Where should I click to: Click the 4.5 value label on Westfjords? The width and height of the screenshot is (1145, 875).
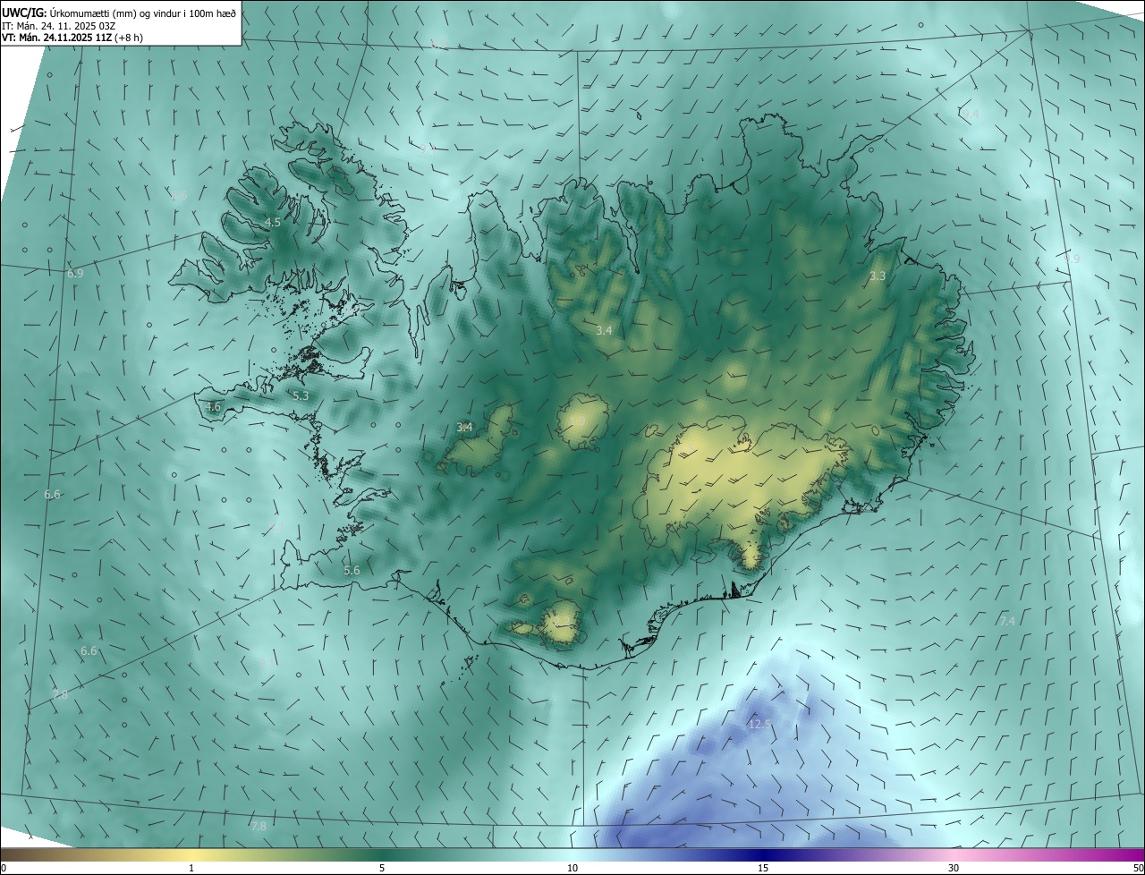point(273,222)
